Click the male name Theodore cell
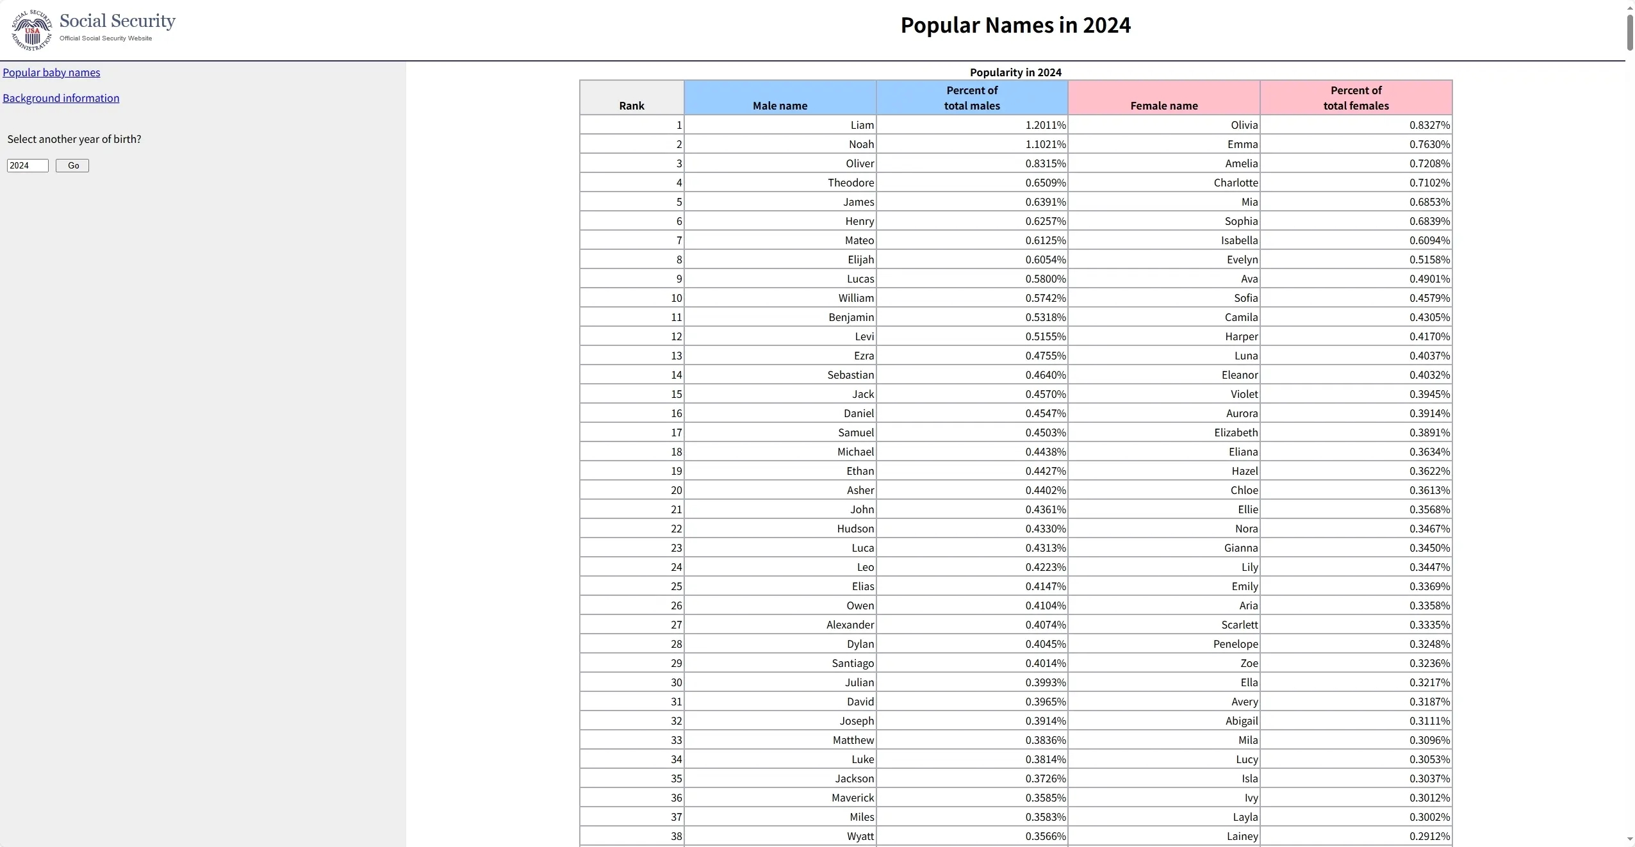 pos(850,183)
